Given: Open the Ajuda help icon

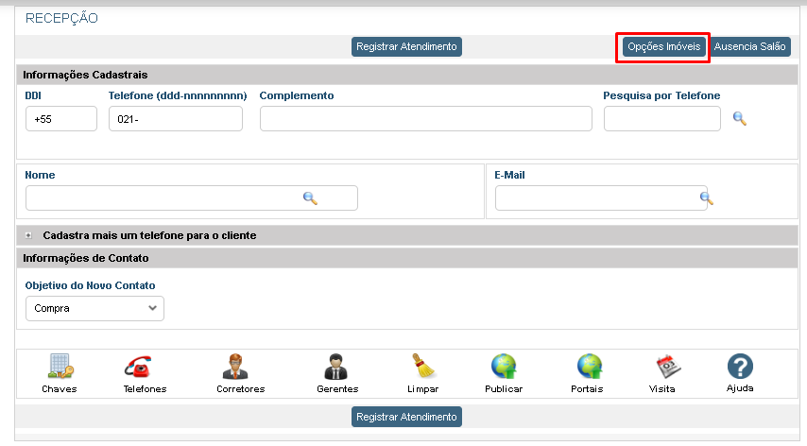Looking at the screenshot, I should point(739,367).
